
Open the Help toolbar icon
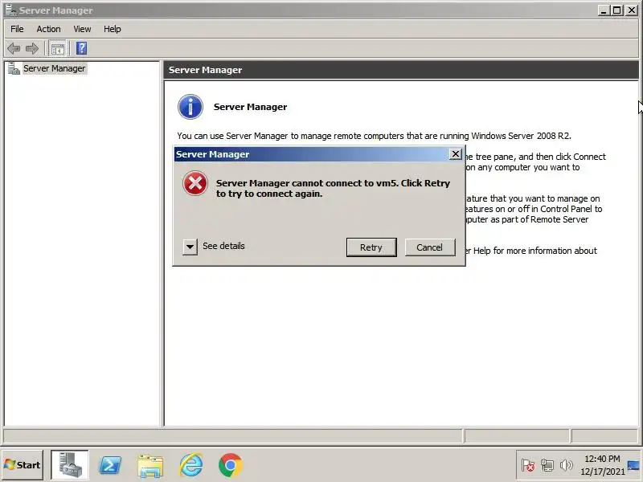pos(82,48)
